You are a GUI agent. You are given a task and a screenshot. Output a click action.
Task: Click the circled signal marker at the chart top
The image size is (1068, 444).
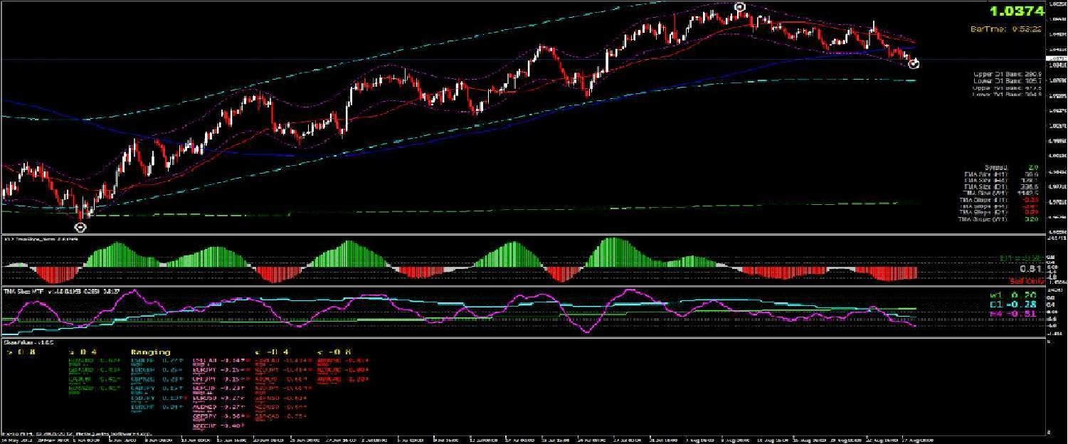(739, 6)
